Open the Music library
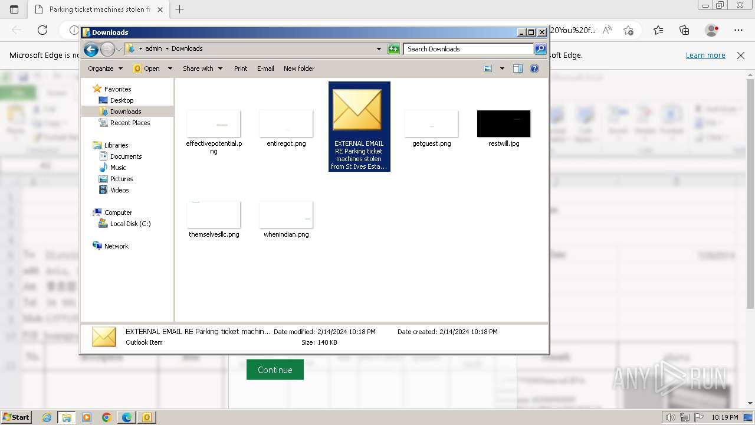Screen dimensions: 755x425 point(117,168)
